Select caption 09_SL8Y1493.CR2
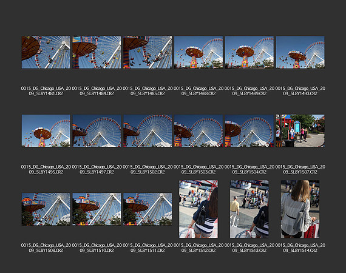This screenshot has width=346, height=273. [x=300, y=93]
